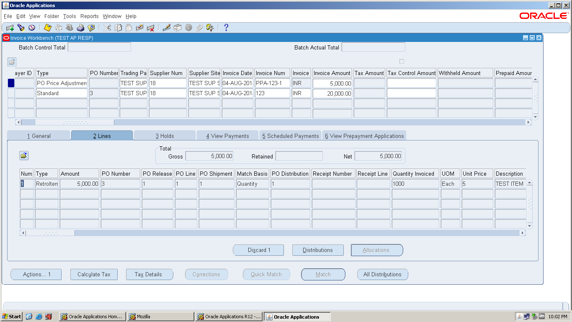Click the Calculate Tax button
The image size is (572, 322).
click(94, 274)
